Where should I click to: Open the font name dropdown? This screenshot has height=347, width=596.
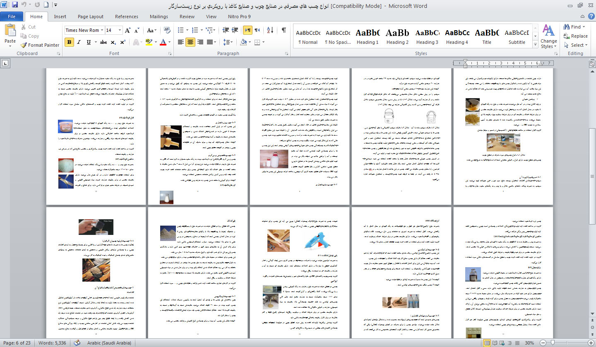102,30
